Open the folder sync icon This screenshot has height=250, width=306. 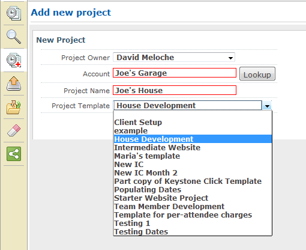(14, 107)
